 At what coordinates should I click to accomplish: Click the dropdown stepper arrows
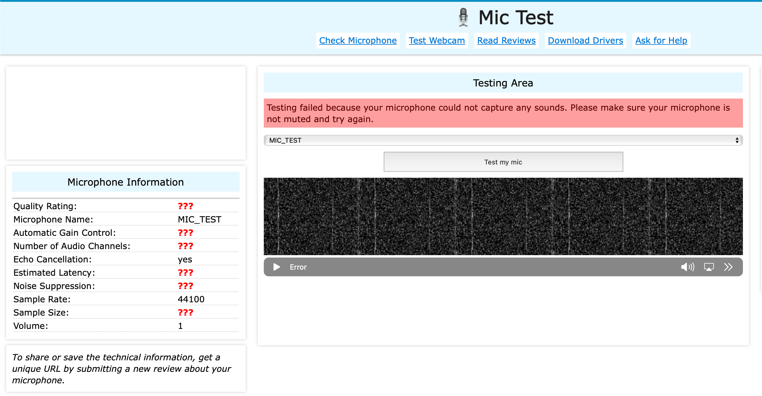pos(737,140)
